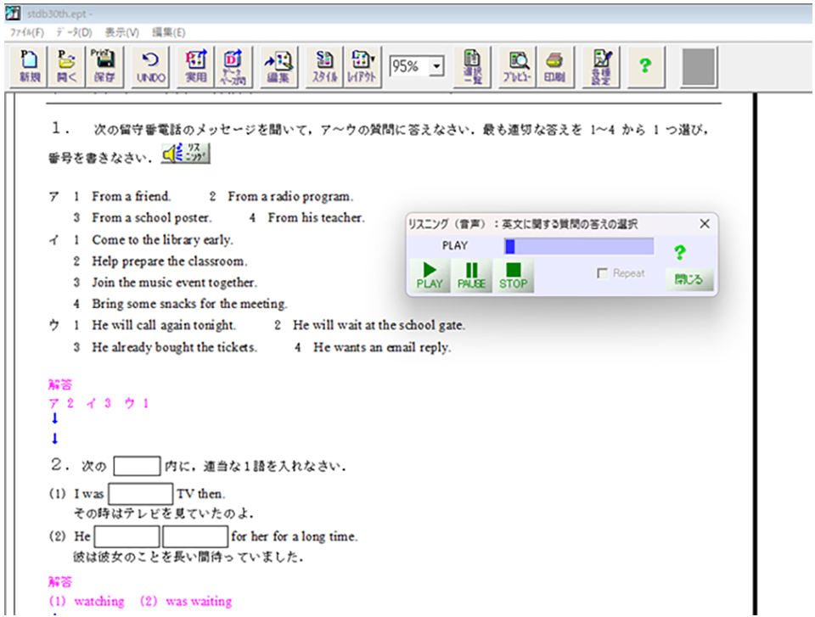
Task: Open the 各種設定 settings icon
Action: 601,66
